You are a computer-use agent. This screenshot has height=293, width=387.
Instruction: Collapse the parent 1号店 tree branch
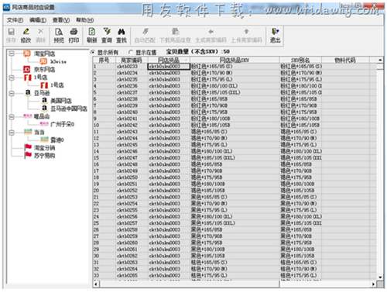coord(12,78)
